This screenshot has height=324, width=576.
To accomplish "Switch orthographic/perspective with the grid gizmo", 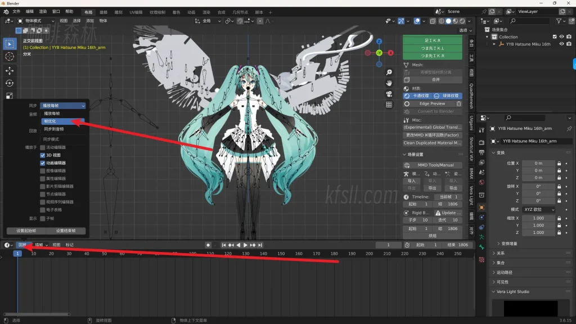I will [x=389, y=105].
